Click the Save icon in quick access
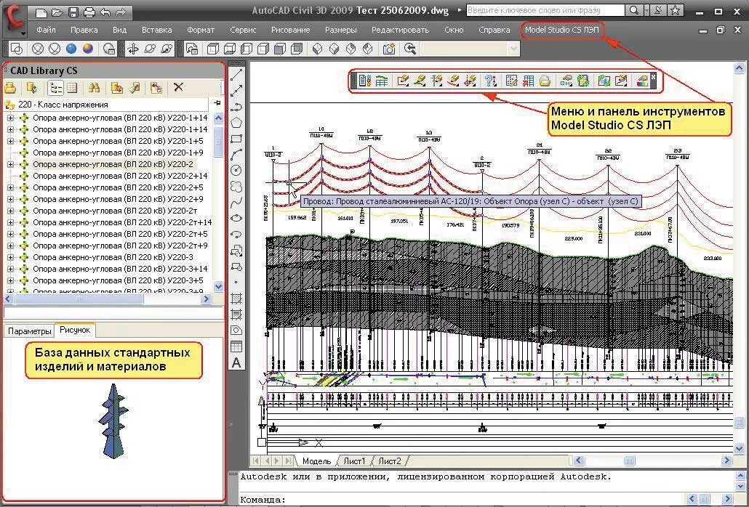This screenshot has height=507, width=749. (x=73, y=12)
